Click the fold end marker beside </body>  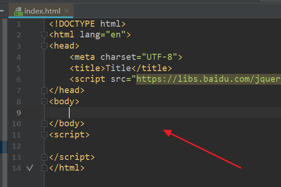[x=45, y=124]
